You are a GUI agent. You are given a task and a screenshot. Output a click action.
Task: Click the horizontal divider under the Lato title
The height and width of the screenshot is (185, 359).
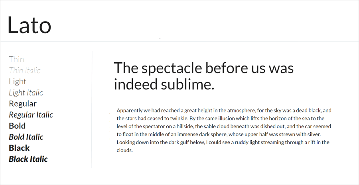click(x=179, y=42)
